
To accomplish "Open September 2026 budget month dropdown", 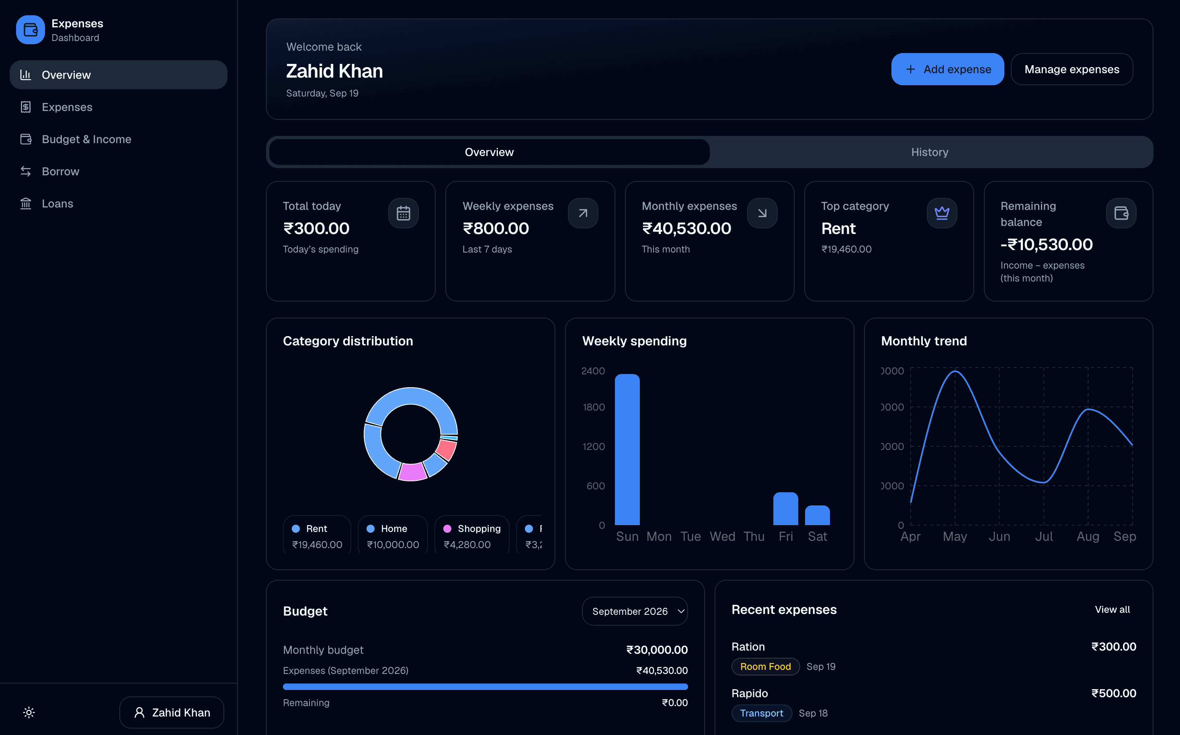I will coord(635,611).
